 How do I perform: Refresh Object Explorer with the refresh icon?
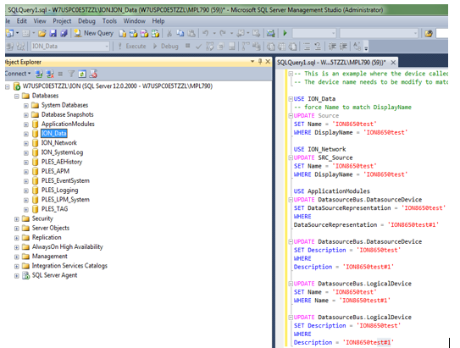[82, 74]
